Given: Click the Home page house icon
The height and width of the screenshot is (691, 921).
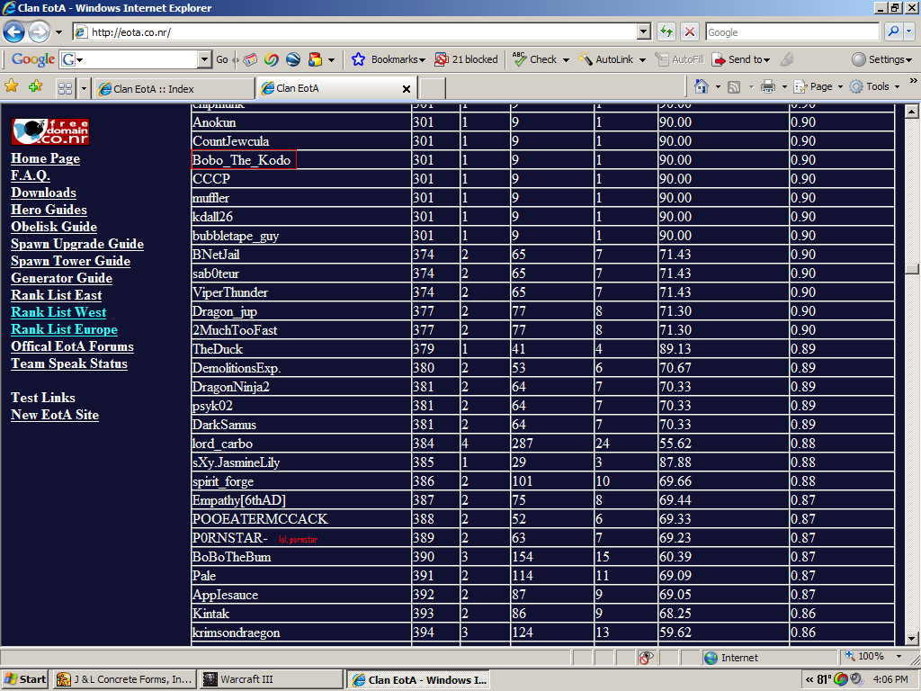Looking at the screenshot, I should (x=702, y=87).
